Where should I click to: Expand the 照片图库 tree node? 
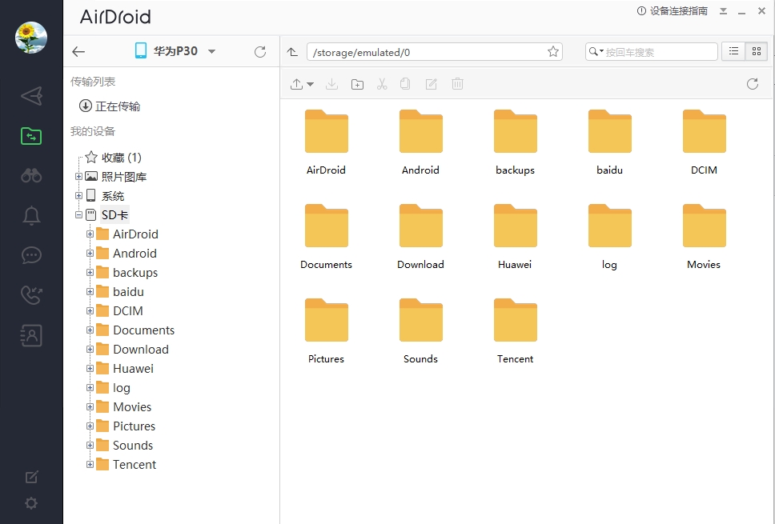[78, 176]
